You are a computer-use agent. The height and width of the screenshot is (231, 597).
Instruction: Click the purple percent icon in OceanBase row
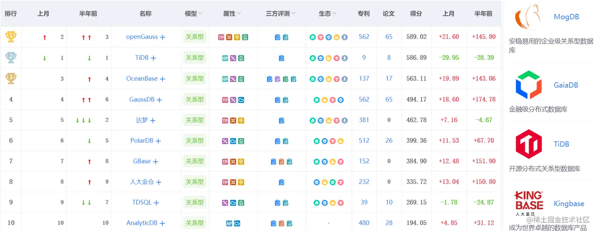point(233,79)
